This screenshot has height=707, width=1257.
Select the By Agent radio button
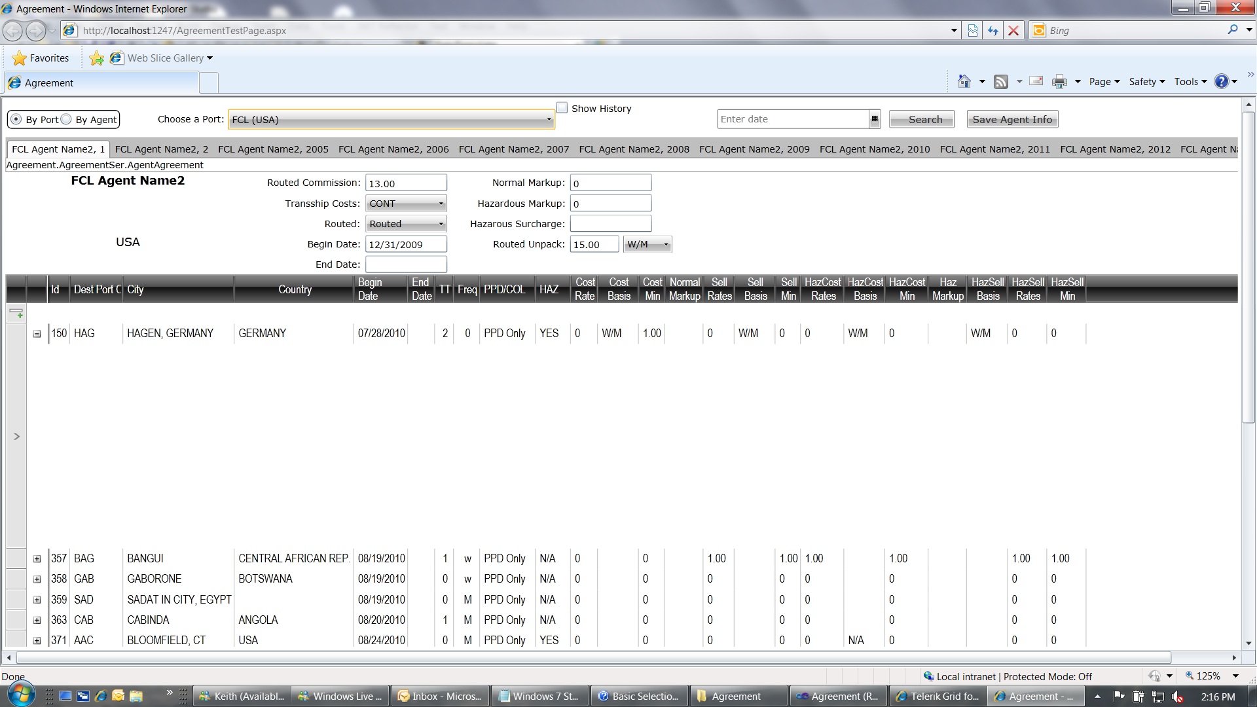pos(65,119)
